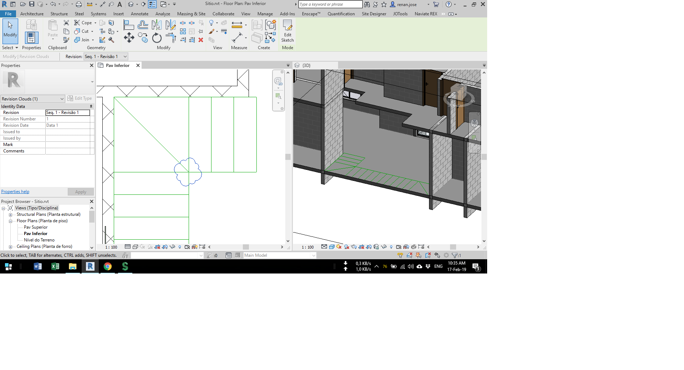Collapse the Identity Data section
The height and width of the screenshot is (370, 684).
[91, 106]
